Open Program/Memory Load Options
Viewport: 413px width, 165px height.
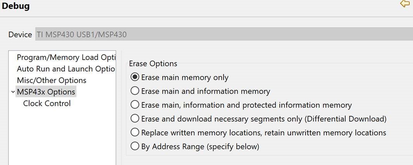click(66, 57)
